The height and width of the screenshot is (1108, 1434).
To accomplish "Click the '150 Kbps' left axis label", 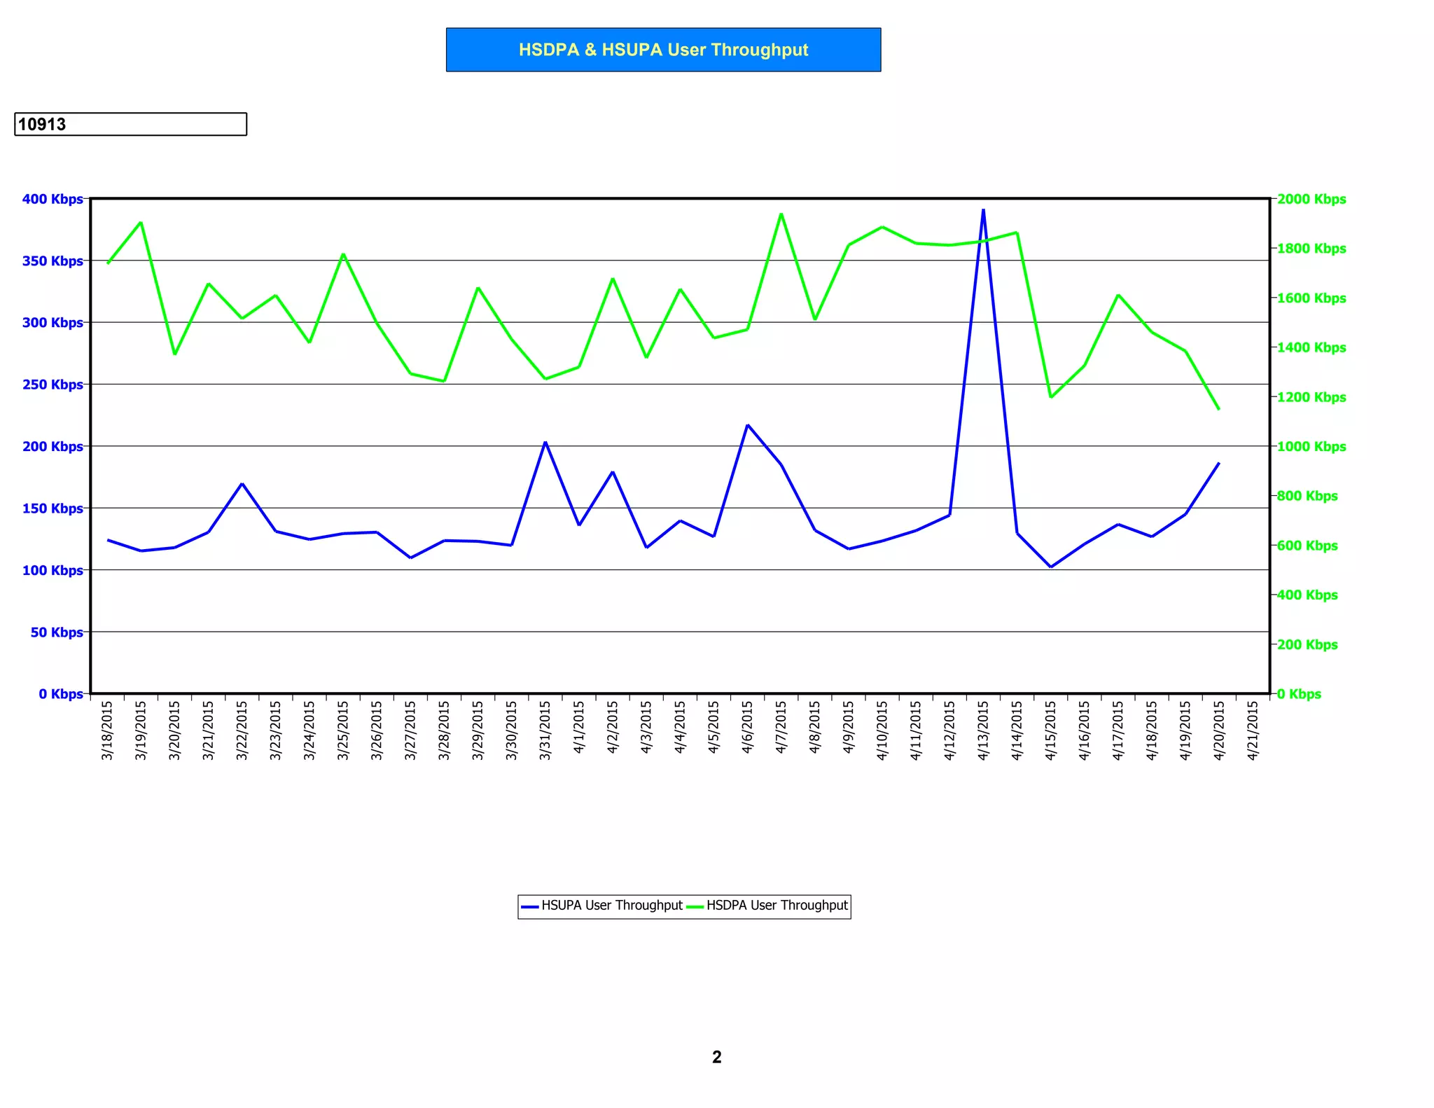I will [53, 508].
